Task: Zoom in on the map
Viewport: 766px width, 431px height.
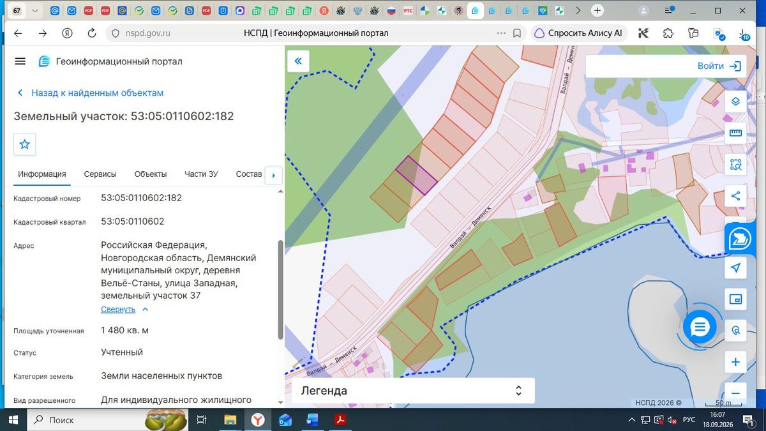Action: pos(735,362)
